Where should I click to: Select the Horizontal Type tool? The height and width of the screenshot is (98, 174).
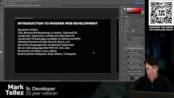click(x=1, y=39)
